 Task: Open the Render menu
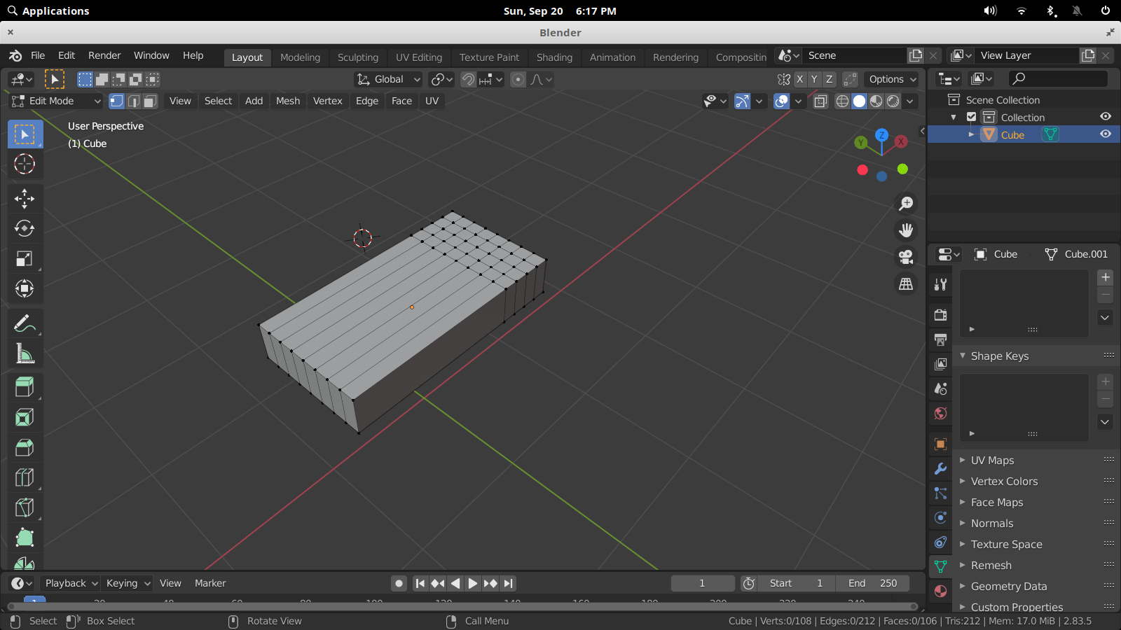(104, 55)
